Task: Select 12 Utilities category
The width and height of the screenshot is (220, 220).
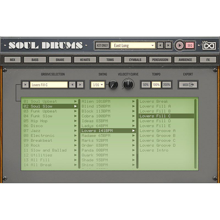Action: pyautogui.click(x=50, y=155)
